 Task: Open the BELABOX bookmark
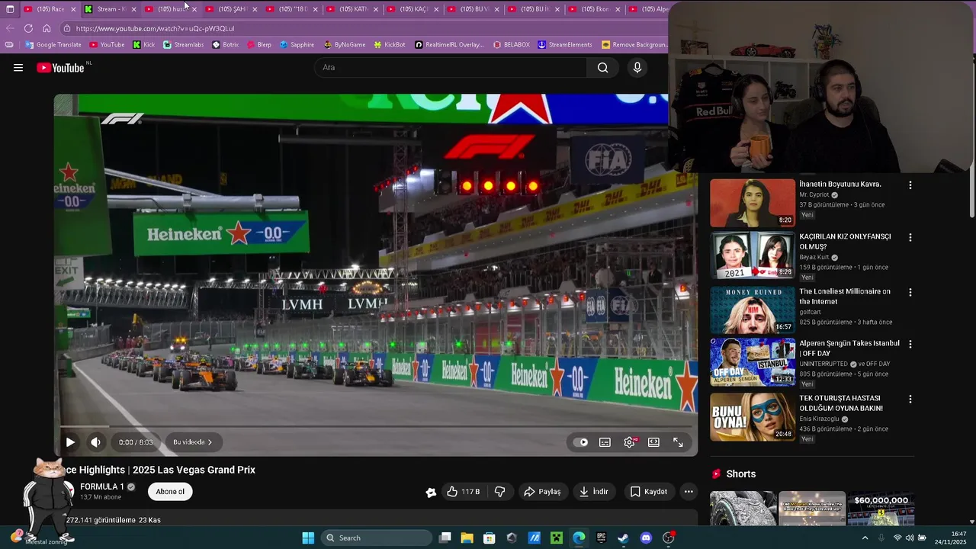point(511,45)
